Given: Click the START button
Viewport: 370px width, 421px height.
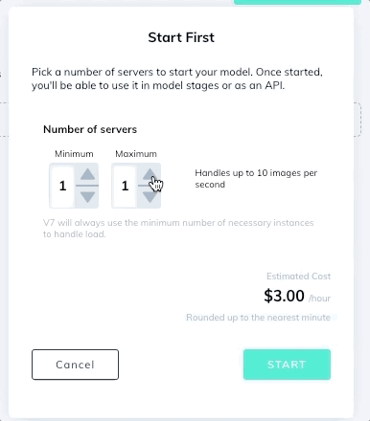Looking at the screenshot, I should (x=287, y=365).
